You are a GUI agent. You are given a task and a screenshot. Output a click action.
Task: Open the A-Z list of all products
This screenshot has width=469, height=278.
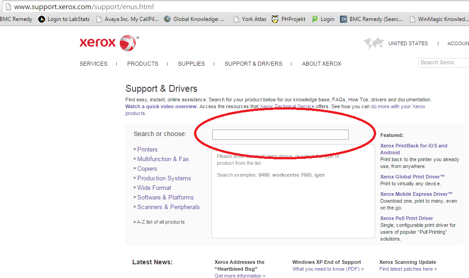coord(161,222)
